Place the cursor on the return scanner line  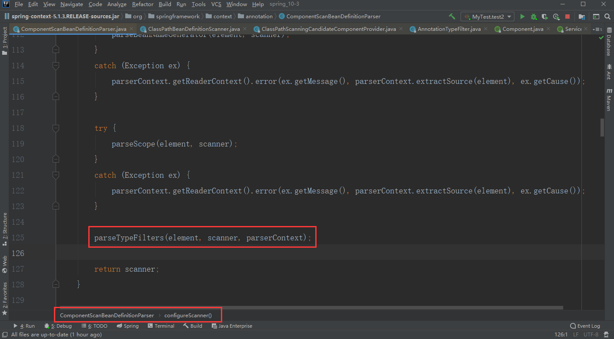(x=127, y=269)
